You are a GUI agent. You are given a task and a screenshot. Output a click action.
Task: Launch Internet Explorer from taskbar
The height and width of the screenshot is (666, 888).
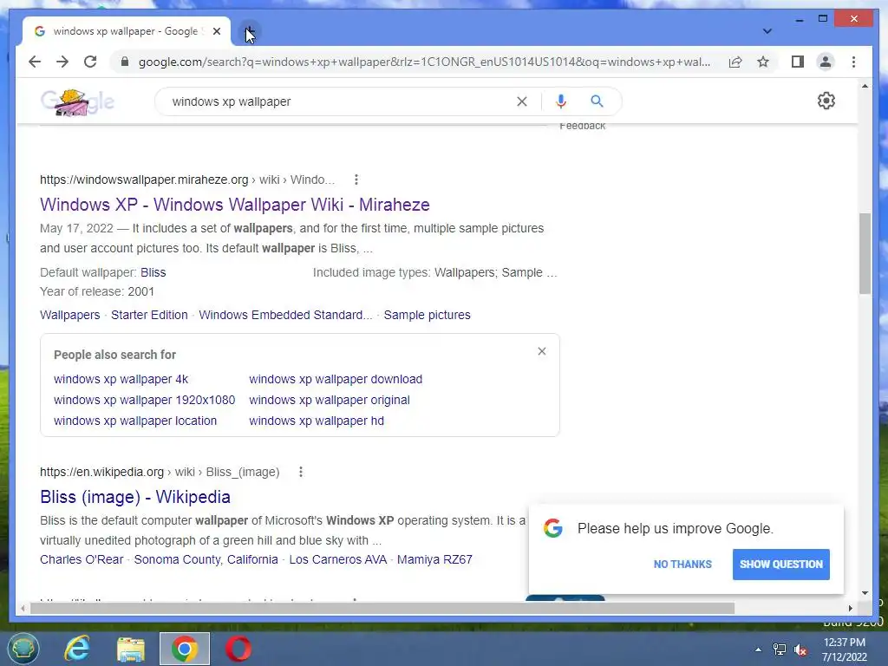[76, 649]
